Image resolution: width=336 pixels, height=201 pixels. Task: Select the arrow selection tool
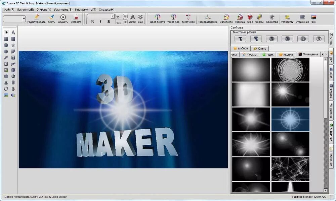point(6,32)
